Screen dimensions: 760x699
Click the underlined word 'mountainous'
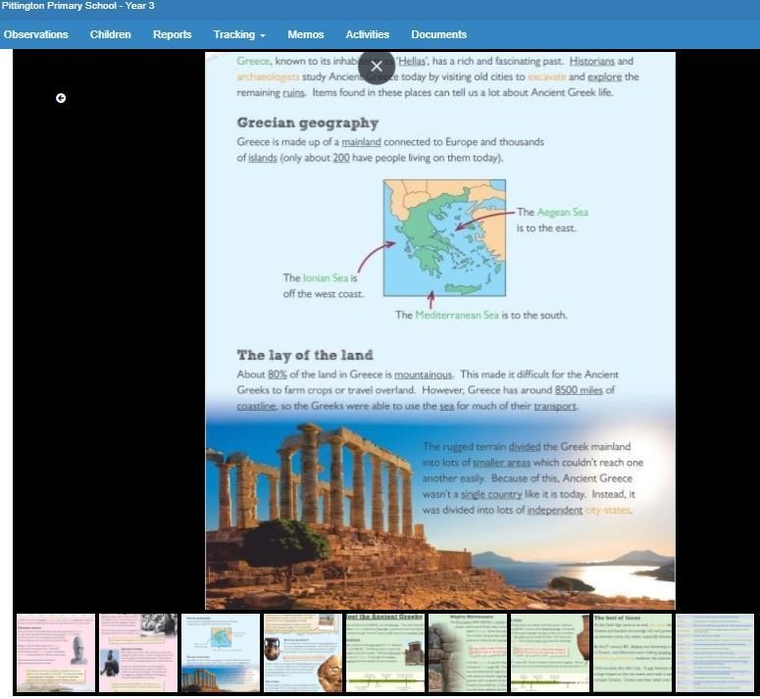[x=423, y=374]
